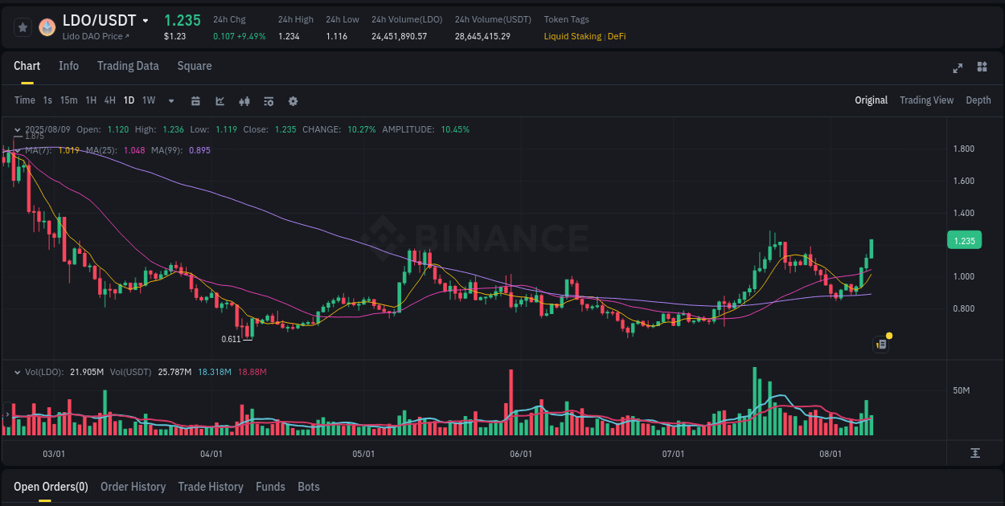The image size is (1005, 506).
Task: Click the 1B replay icon on the chart
Action: [x=880, y=344]
